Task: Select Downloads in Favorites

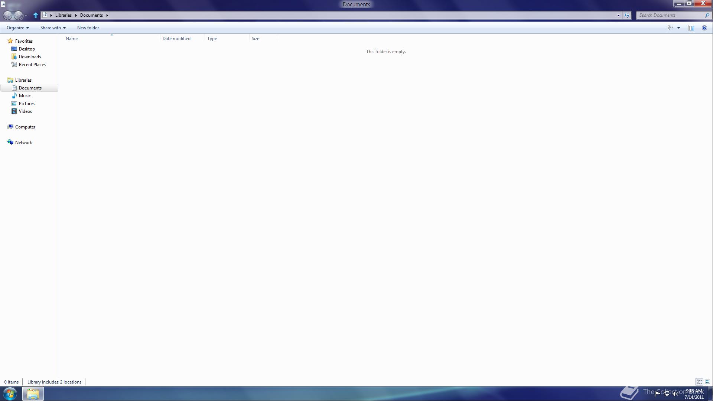Action: click(x=30, y=57)
